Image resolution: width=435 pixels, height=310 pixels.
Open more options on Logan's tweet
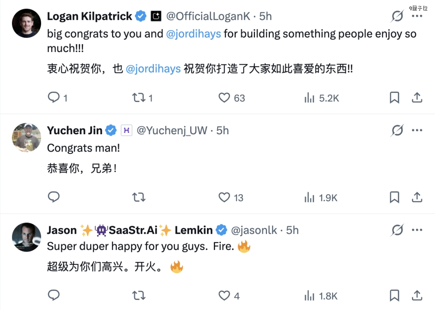pos(417,17)
